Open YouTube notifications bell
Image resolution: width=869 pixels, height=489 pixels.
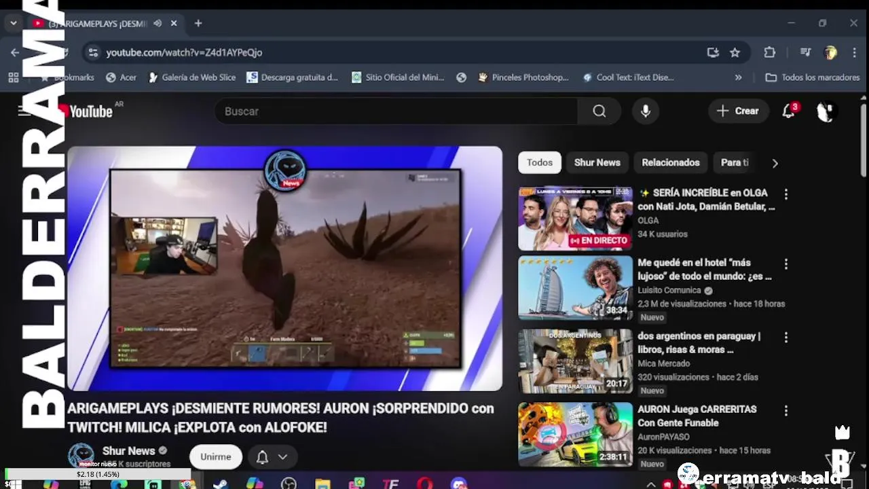[x=789, y=111]
